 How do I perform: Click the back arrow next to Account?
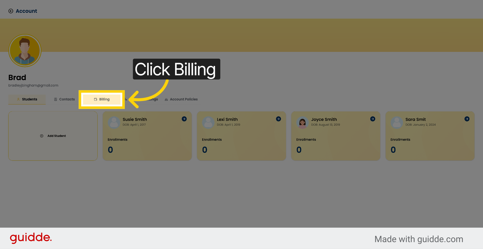(11, 11)
